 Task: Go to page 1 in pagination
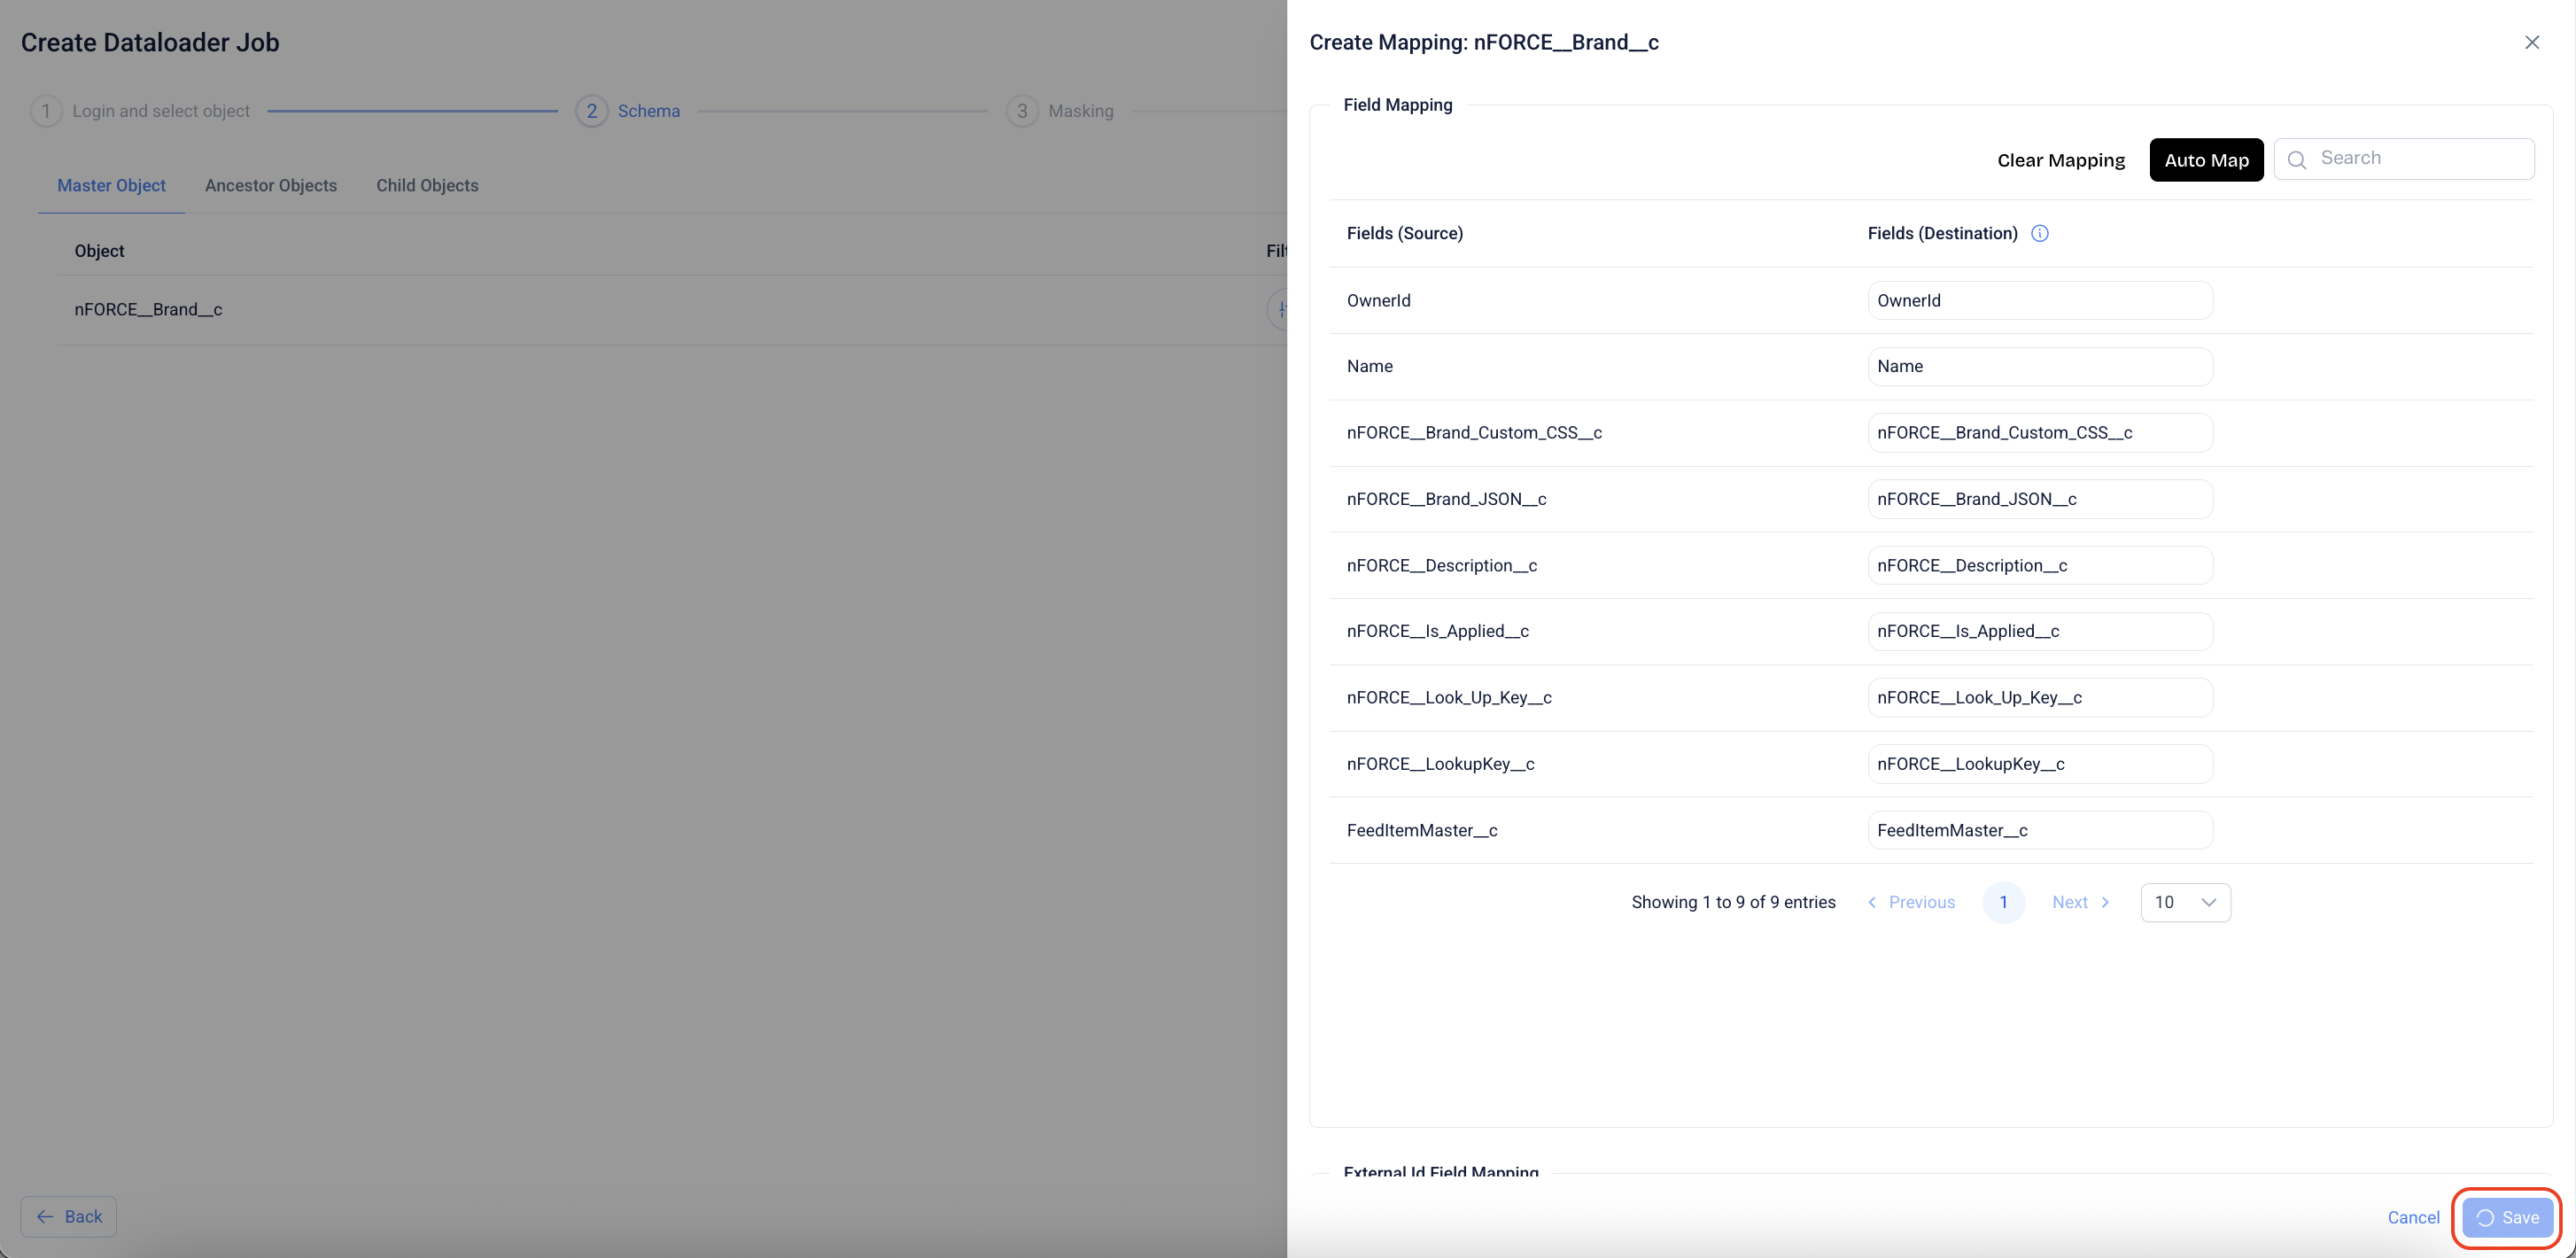tap(2003, 902)
